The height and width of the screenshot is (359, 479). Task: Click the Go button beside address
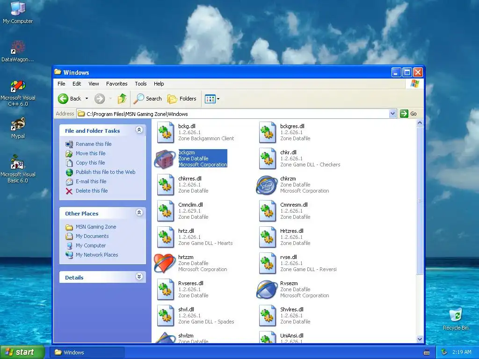(x=408, y=114)
